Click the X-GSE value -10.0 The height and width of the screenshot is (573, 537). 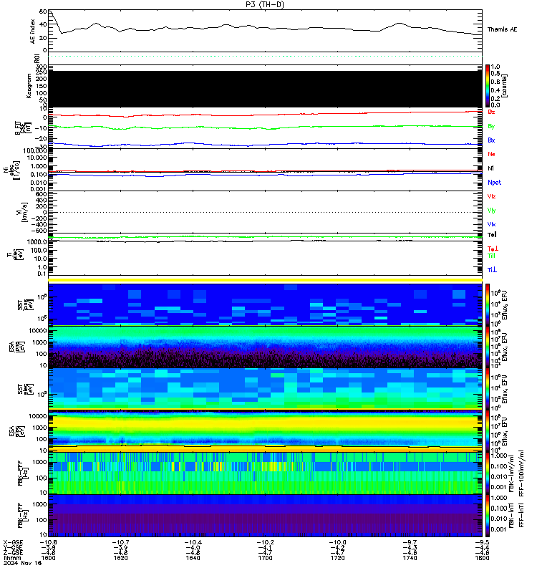tap(337, 542)
